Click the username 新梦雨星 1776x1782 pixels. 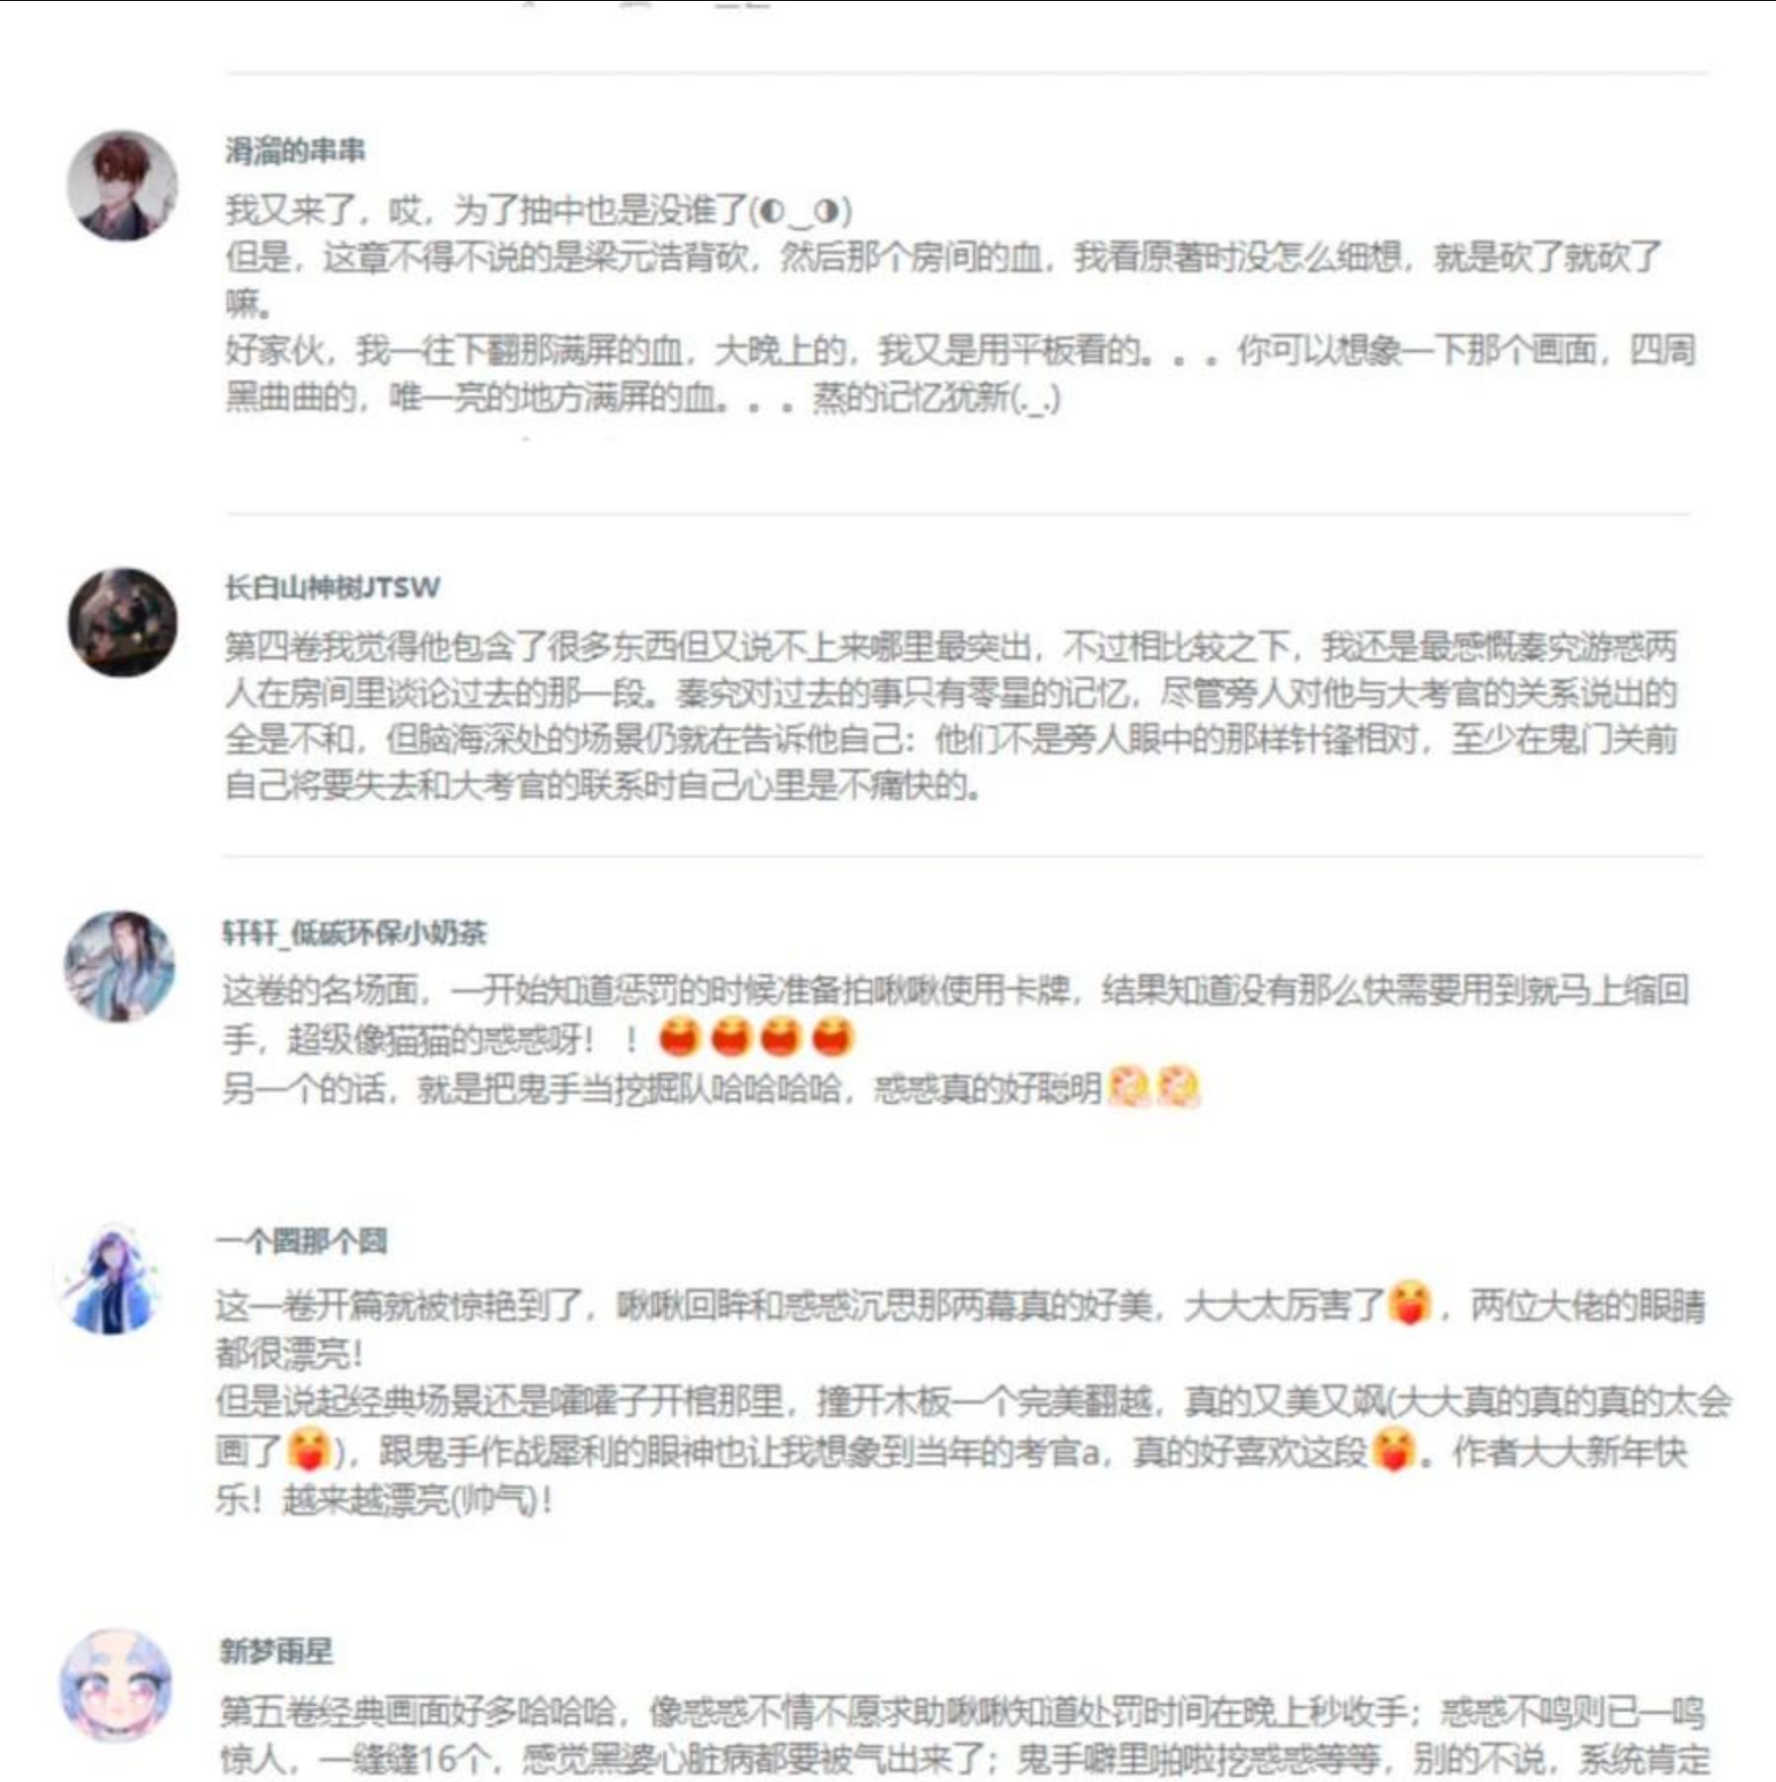[276, 1651]
